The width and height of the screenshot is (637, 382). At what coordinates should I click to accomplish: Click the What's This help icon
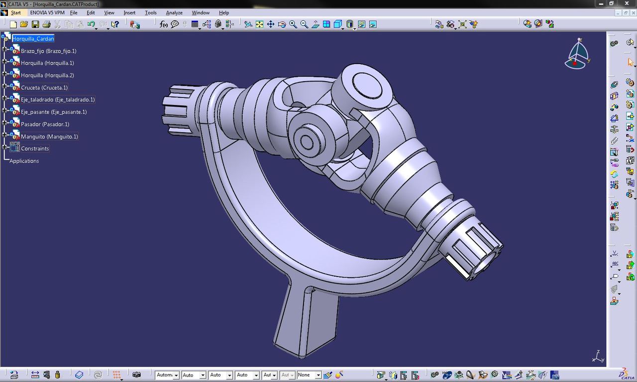coord(115,24)
